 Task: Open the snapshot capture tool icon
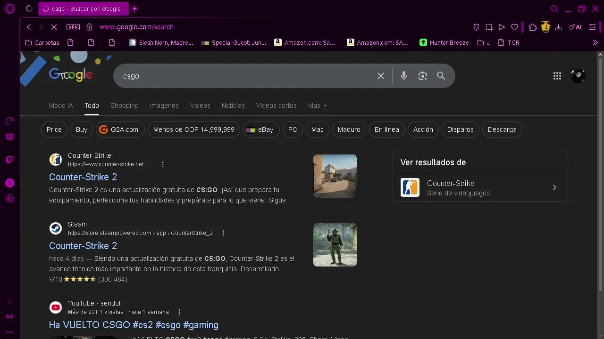point(489,27)
